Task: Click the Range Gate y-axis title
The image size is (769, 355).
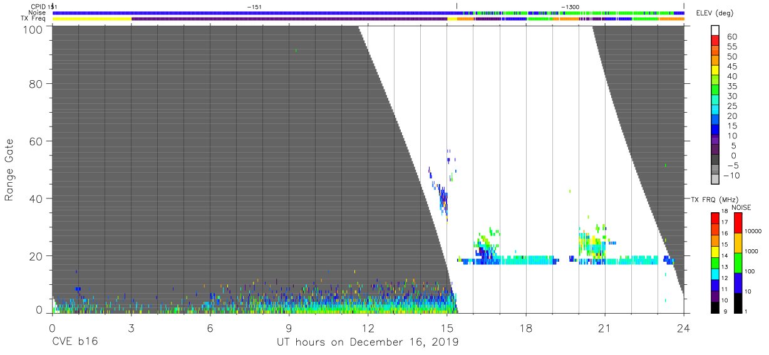Action: point(9,170)
